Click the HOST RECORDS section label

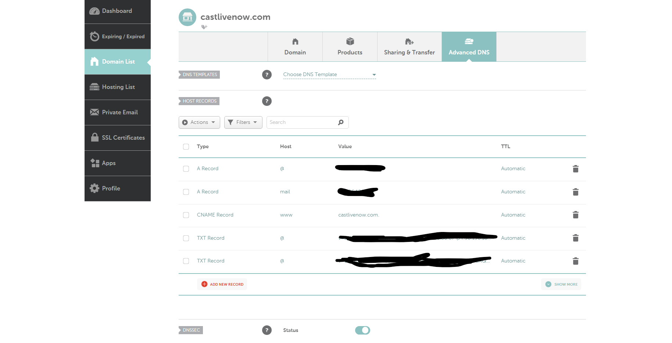[x=199, y=101]
